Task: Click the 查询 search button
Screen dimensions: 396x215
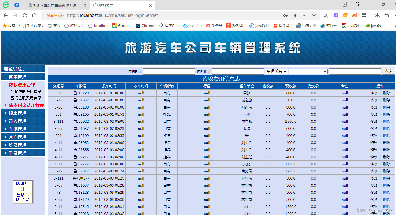Action: [x=388, y=71]
